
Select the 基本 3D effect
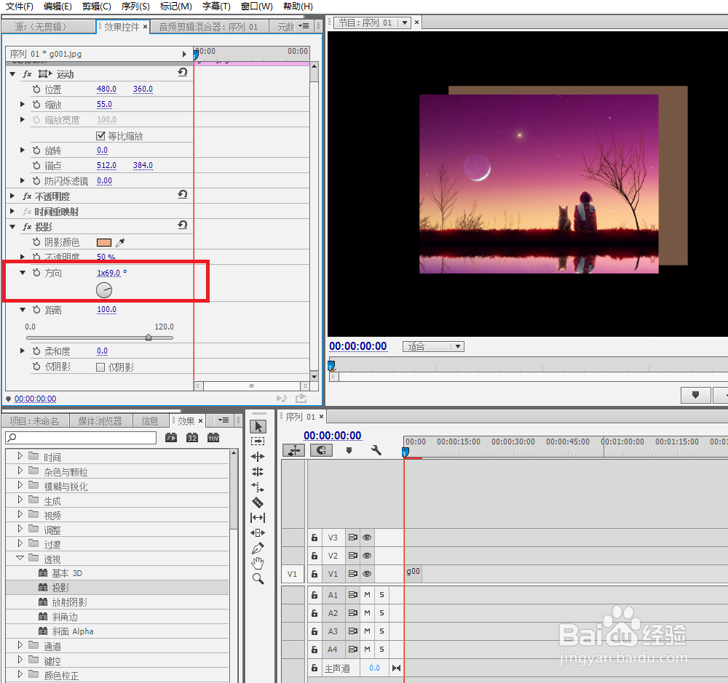(67, 573)
